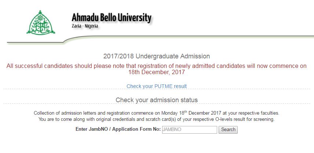This screenshot has width=314, height=153.
Task: Click the "Ahmadu Bello University" title text
Action: [111, 18]
